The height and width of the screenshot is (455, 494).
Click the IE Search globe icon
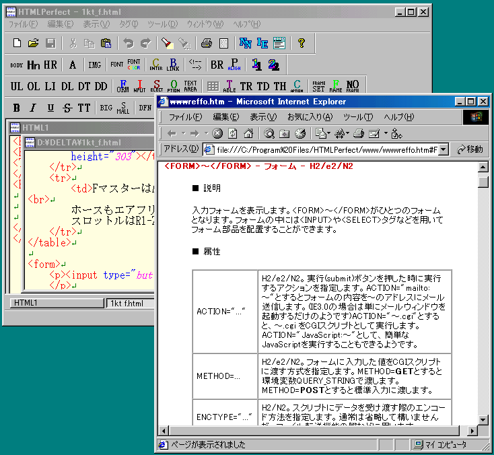pyautogui.click(x=269, y=133)
